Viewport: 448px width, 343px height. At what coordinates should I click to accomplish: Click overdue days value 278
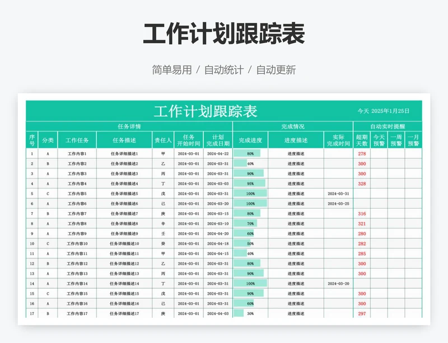[362, 154]
